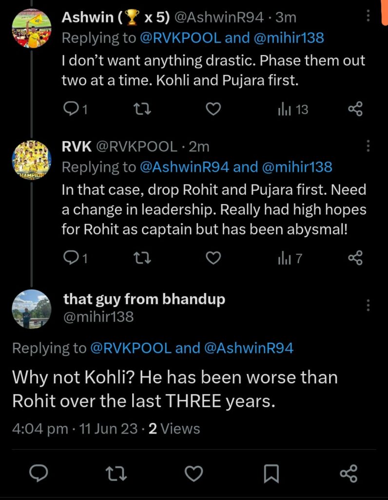The width and height of the screenshot is (388, 500).
Task: Open more options menu for RVK's tweet
Action: pos(368,146)
